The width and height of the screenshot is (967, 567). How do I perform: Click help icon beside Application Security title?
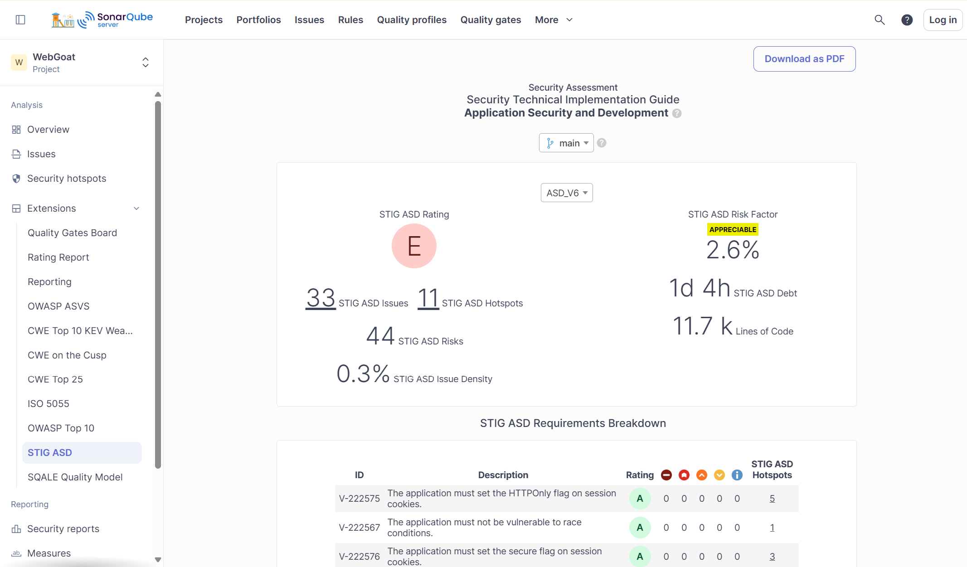(676, 113)
